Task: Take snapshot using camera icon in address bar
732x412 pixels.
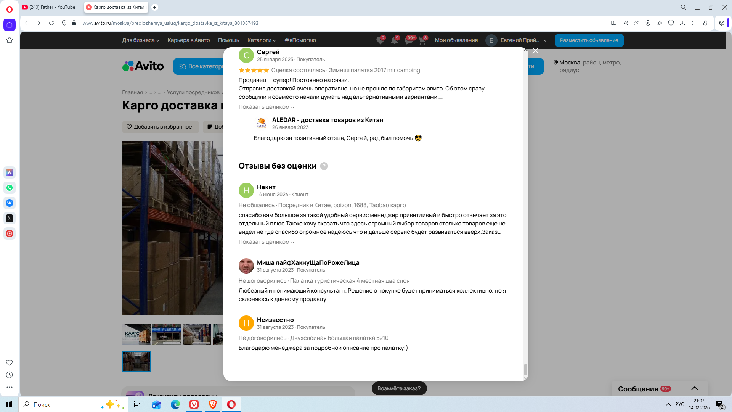Action: 637,23
